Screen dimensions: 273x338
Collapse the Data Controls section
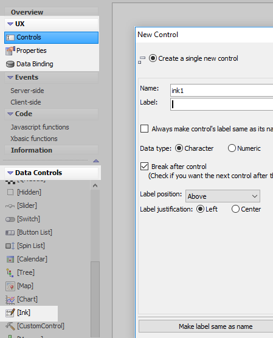click(x=10, y=173)
